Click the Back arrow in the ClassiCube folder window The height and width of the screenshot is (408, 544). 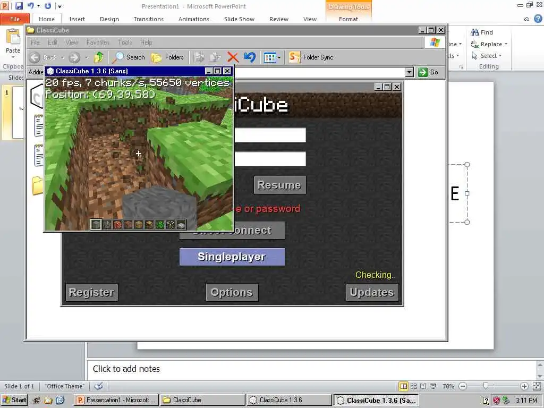point(35,57)
